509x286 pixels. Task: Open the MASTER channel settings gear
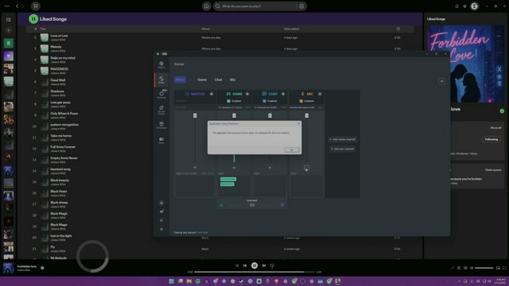[212, 94]
